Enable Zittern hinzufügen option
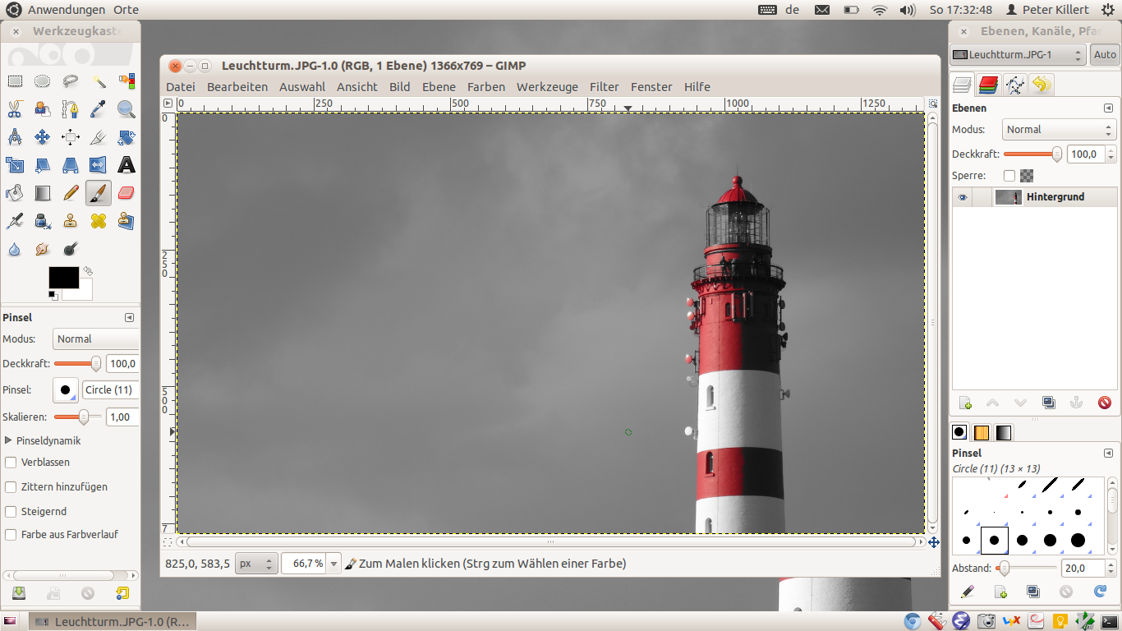 click(x=11, y=487)
